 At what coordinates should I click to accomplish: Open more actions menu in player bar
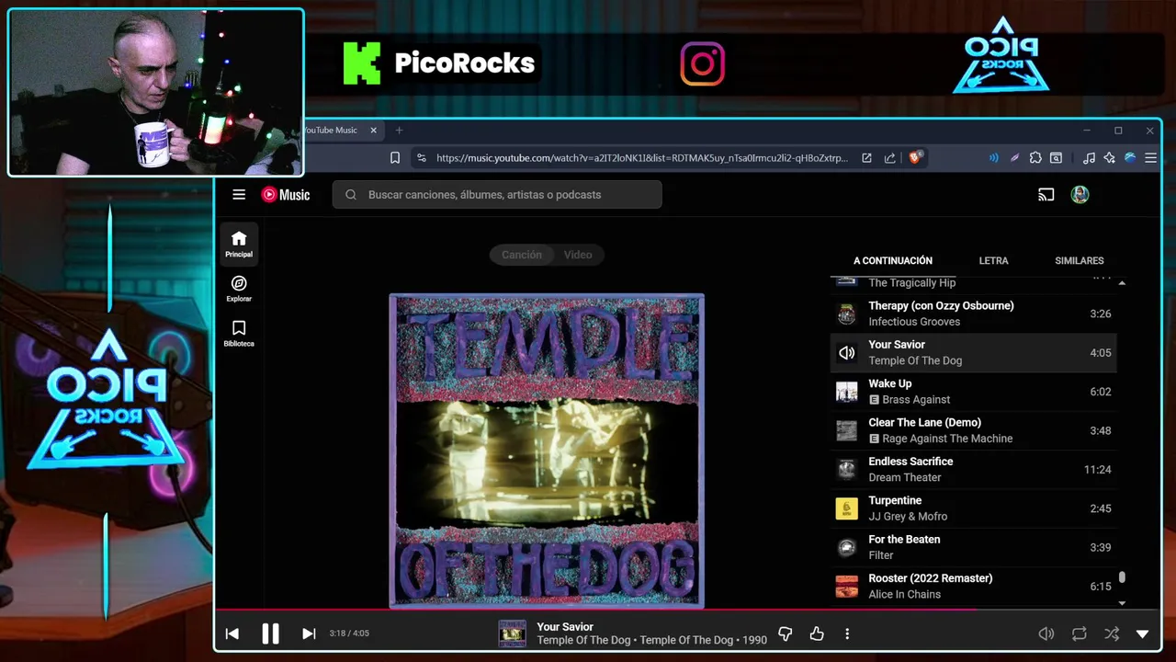click(847, 633)
